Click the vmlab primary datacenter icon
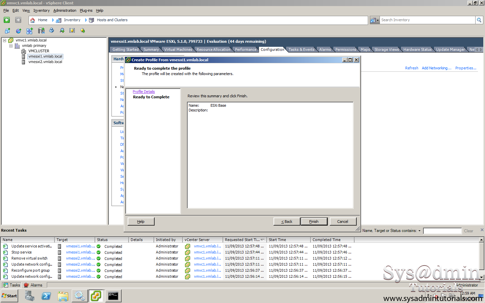 [x=17, y=46]
